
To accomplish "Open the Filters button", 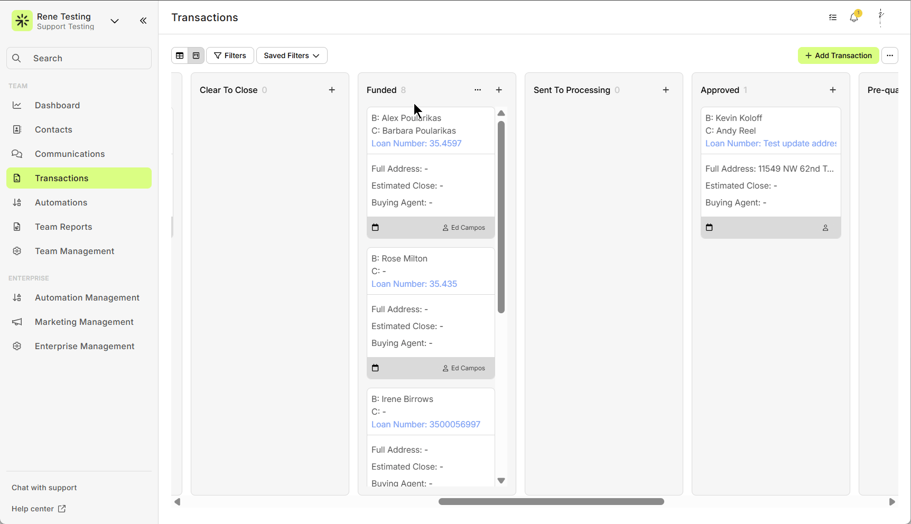I will click(230, 55).
